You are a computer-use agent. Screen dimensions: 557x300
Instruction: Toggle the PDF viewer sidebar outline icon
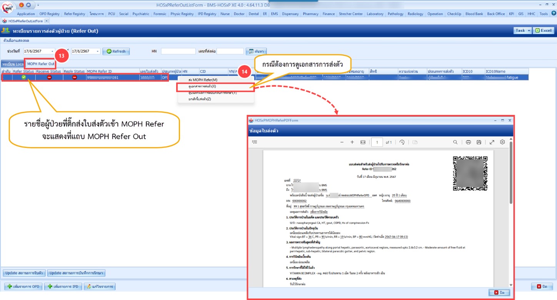(254, 142)
